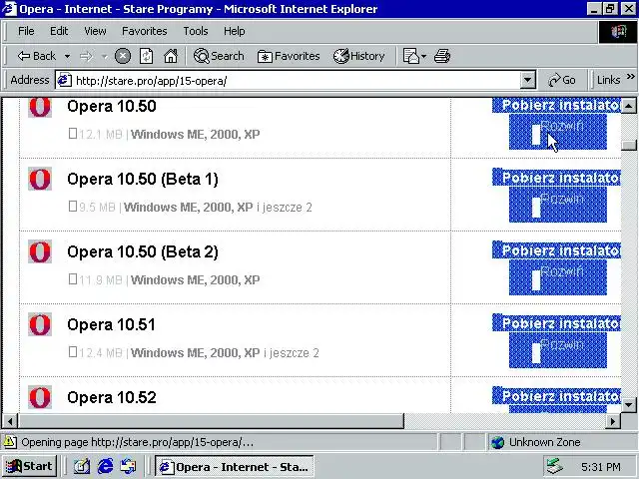Click the Opera logo beside Opera 10.52

pos(40,397)
